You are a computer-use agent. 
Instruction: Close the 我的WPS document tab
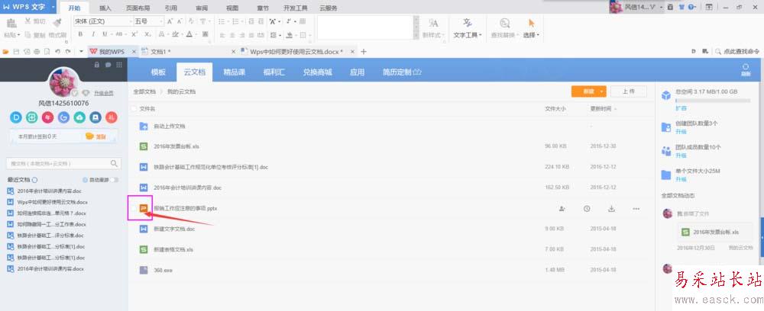[x=133, y=52]
